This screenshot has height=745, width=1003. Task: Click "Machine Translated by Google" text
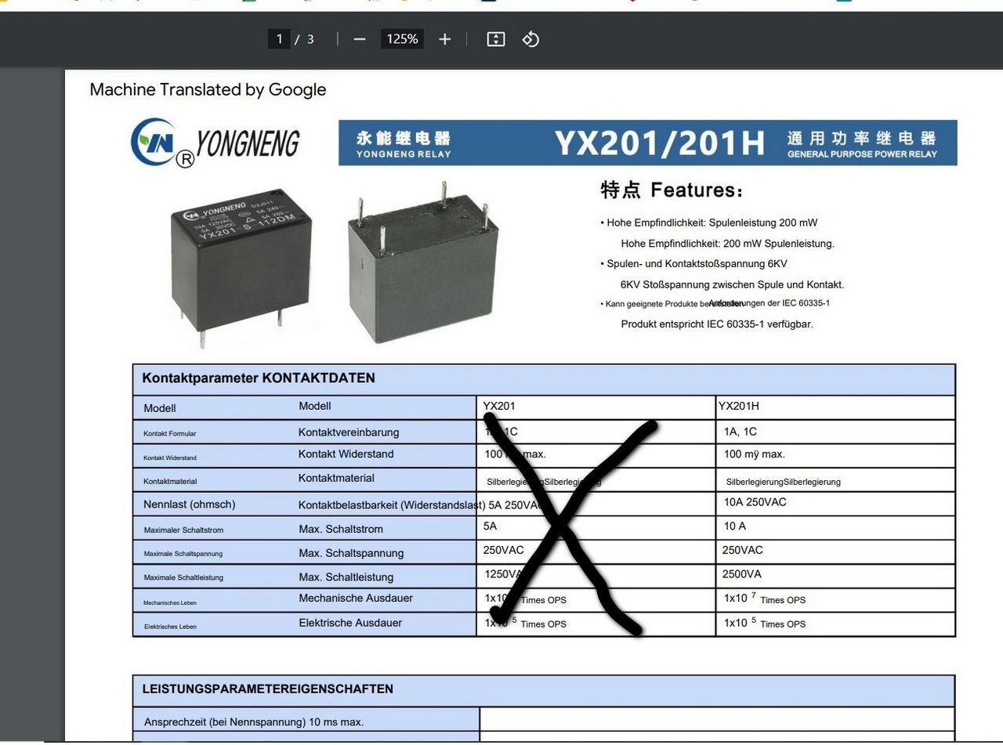point(208,89)
